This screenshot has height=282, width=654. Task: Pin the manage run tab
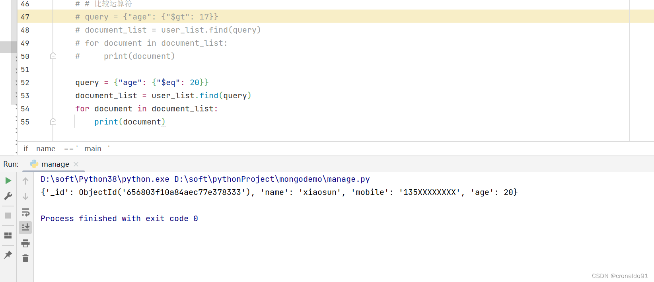[x=8, y=255]
